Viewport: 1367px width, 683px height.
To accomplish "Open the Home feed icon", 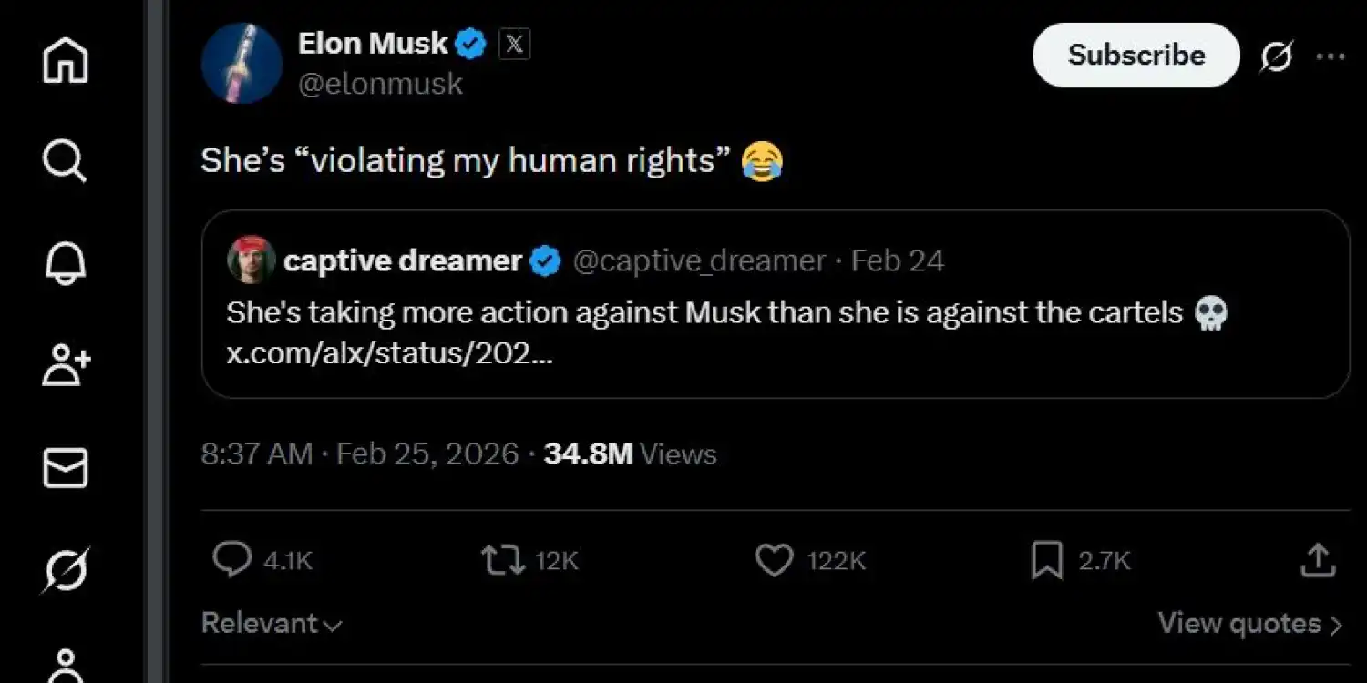I will click(64, 60).
